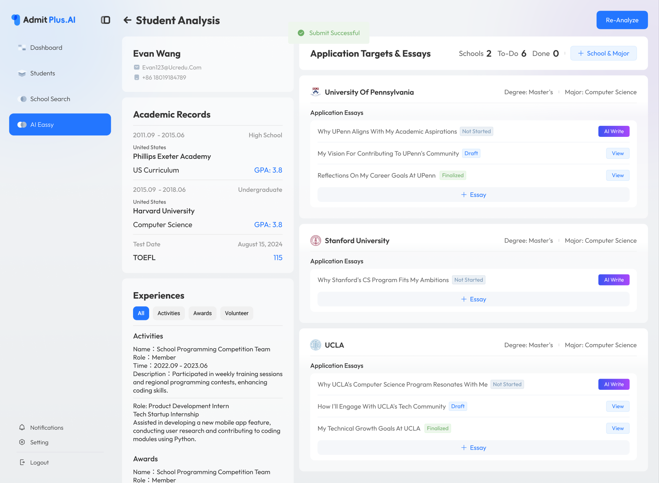Add an Essay under UCLA
Screen dimensions: 659x483
point(473,447)
